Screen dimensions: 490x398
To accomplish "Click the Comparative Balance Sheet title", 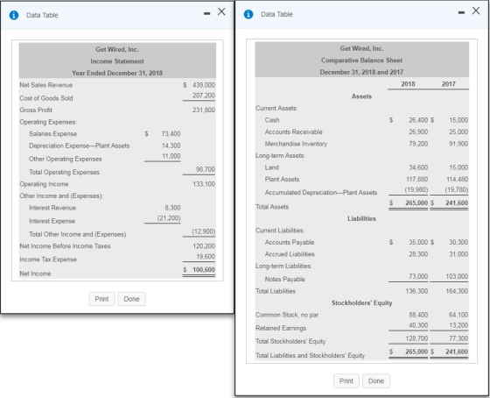I will click(361, 60).
